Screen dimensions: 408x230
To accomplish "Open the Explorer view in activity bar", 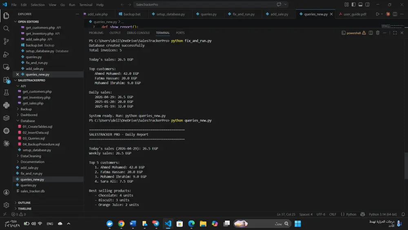I will [6, 16].
